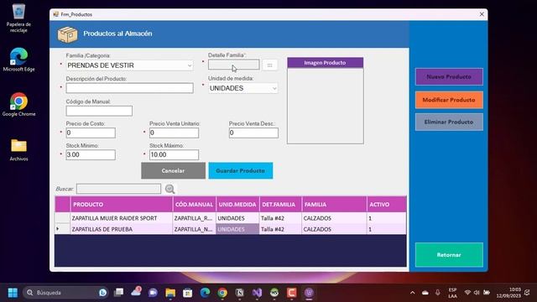Open Microsoft Store from taskbar
The width and height of the screenshot is (537, 302).
(187, 293)
